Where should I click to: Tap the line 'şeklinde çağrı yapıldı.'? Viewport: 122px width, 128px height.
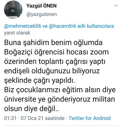tap(40, 81)
